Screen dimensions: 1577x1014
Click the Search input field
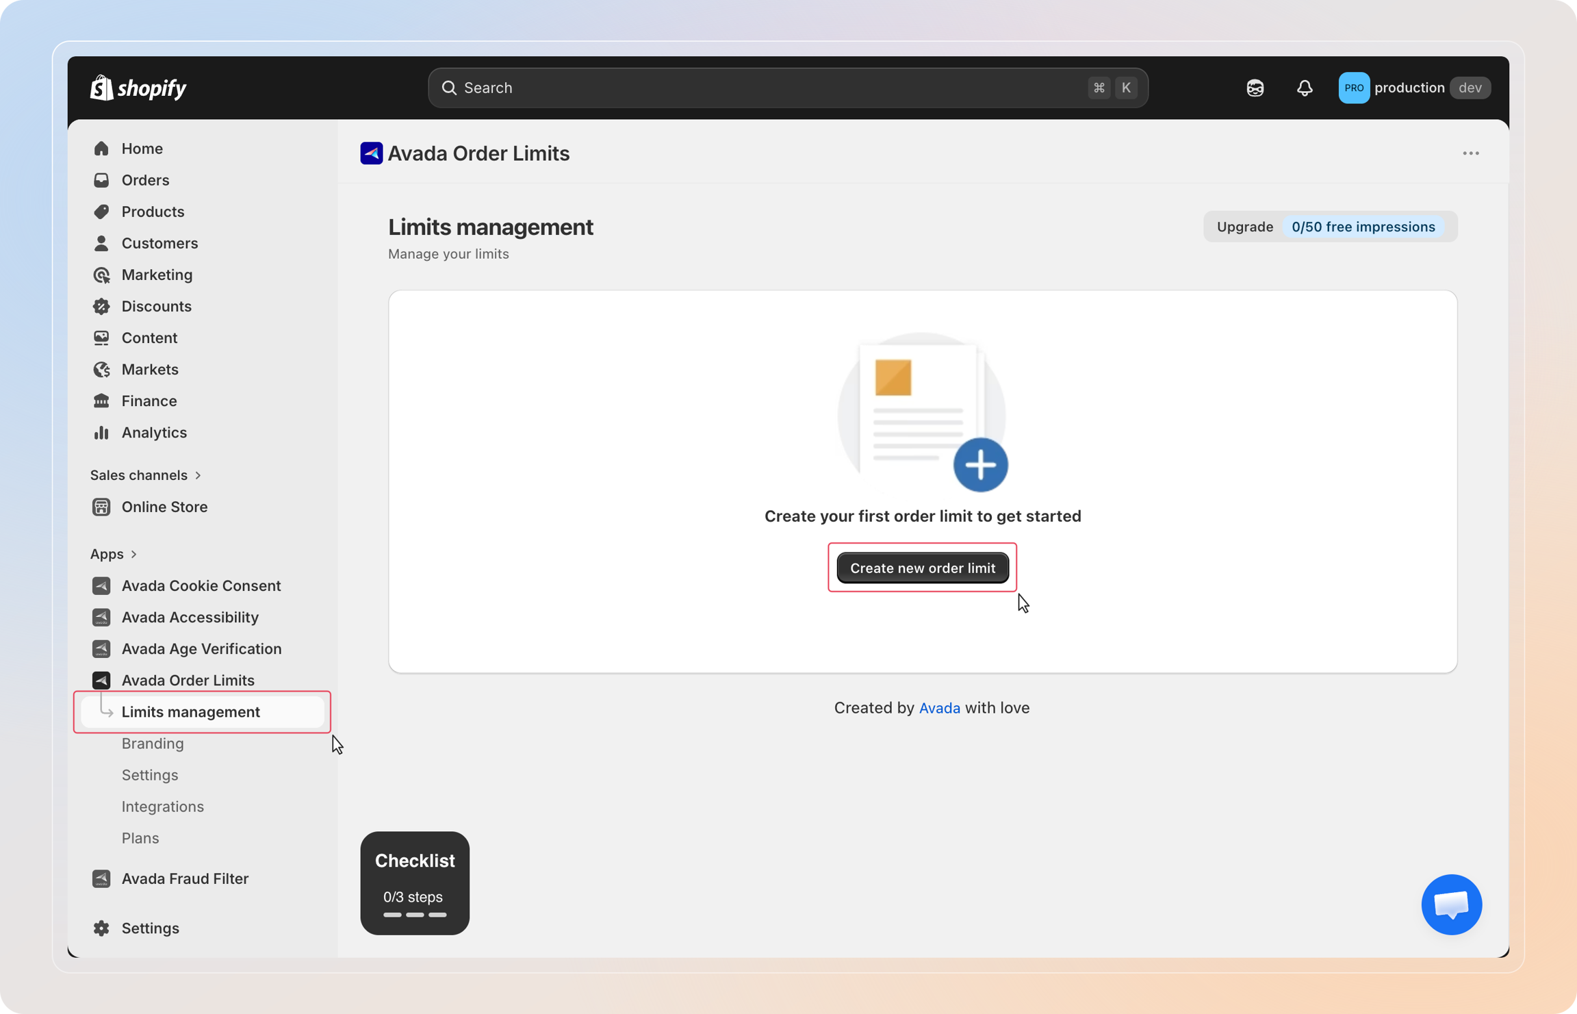tap(788, 88)
